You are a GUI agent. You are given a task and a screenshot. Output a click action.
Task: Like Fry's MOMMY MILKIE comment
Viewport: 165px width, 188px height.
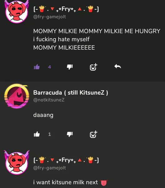click(37, 67)
